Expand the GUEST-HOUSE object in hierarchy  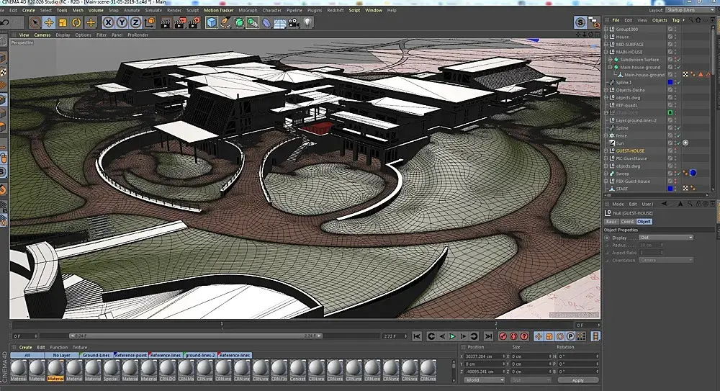click(x=606, y=150)
